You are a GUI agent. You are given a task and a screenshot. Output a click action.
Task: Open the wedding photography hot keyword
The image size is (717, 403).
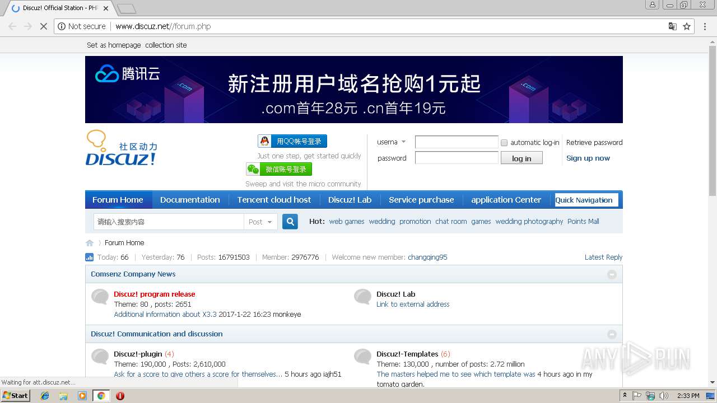pos(529,222)
